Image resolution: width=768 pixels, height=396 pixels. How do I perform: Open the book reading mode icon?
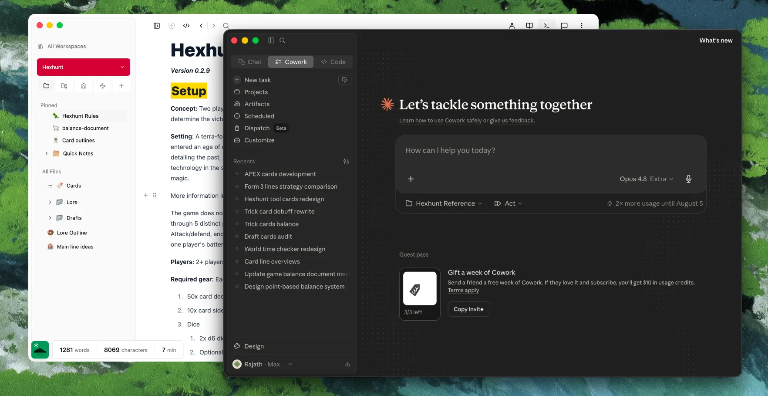[529, 26]
